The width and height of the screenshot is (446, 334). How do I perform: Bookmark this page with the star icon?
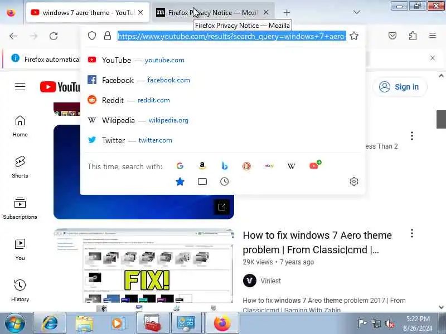pos(354,36)
